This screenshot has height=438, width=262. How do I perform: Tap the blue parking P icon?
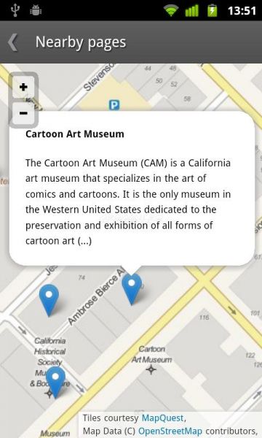coord(114,105)
